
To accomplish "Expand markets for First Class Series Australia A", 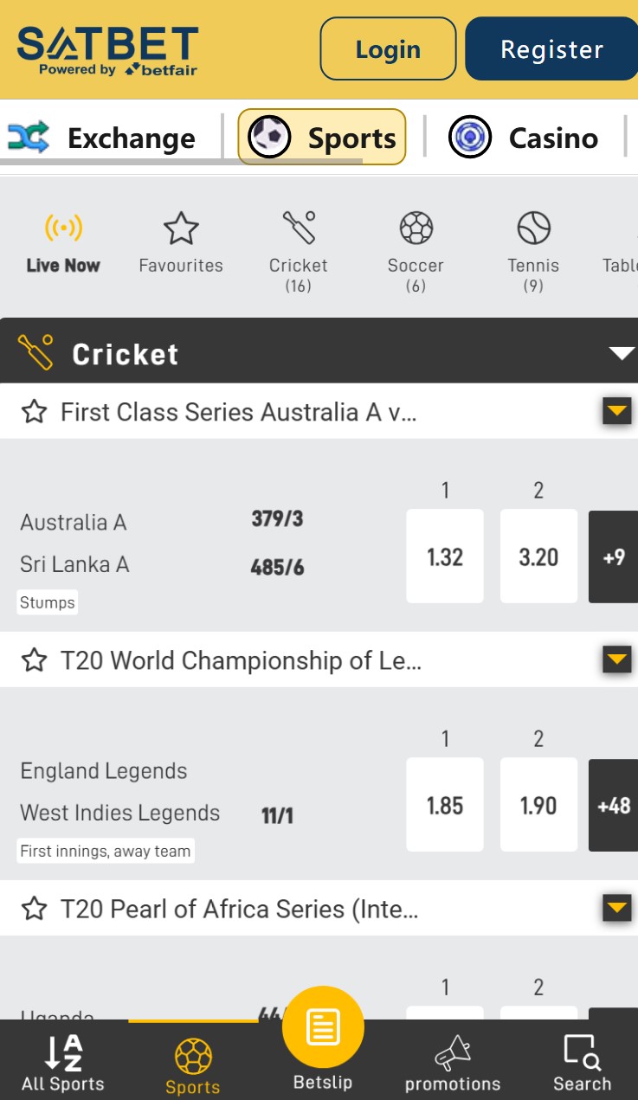I will [616, 411].
